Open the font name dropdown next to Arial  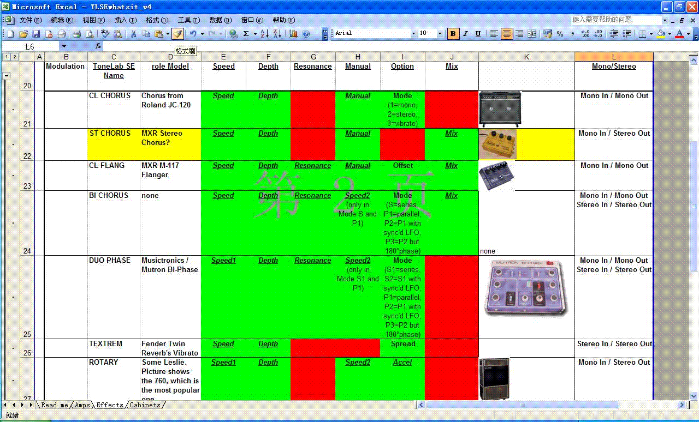(x=413, y=34)
